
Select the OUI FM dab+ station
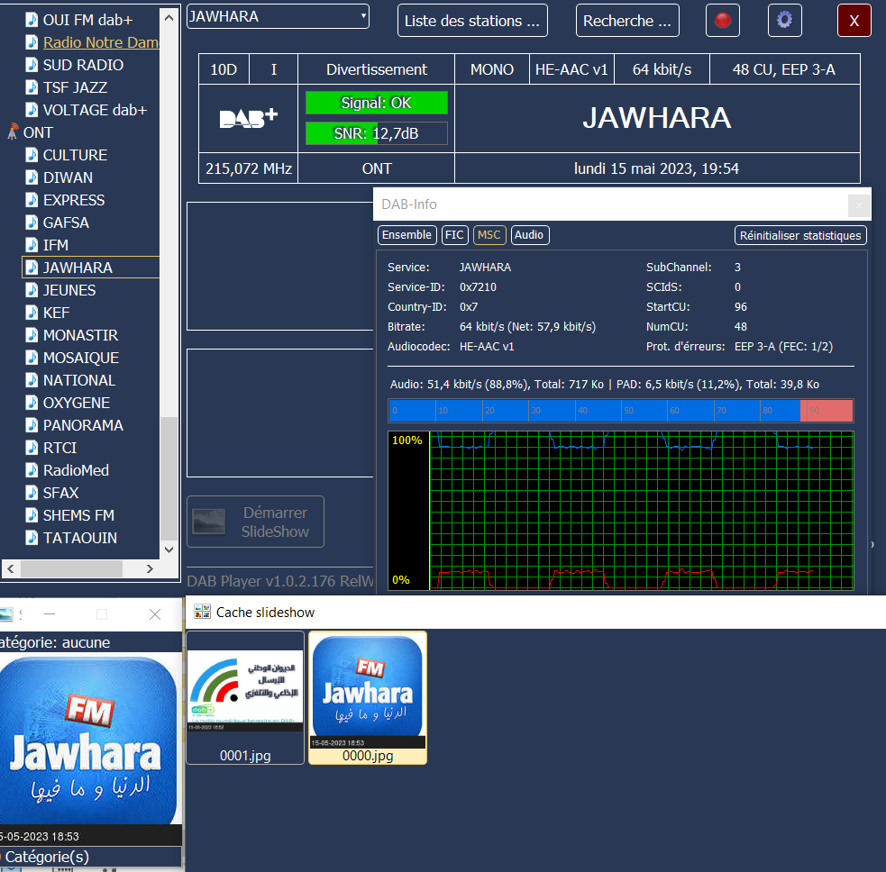tap(87, 20)
